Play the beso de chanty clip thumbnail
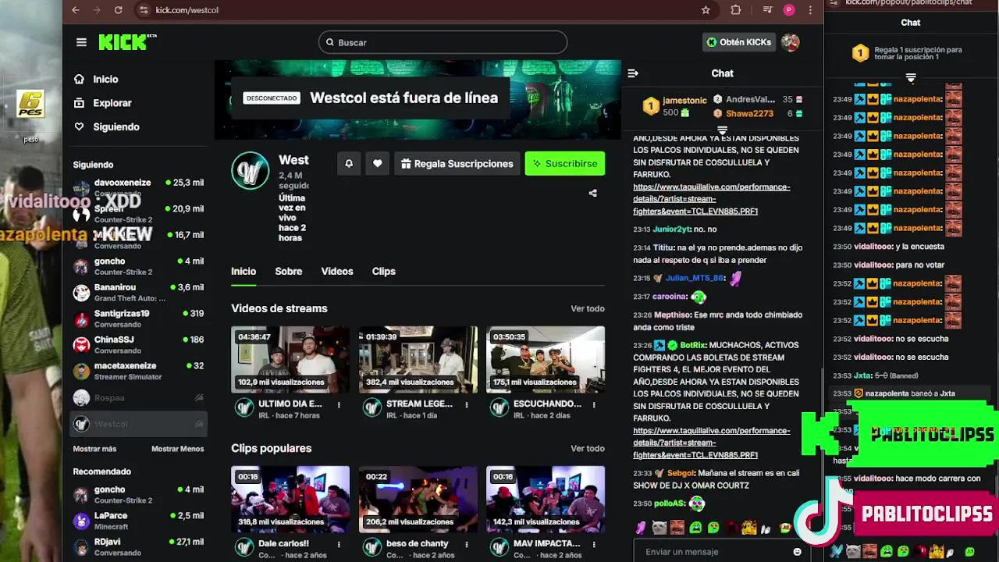The height and width of the screenshot is (562, 999). [418, 499]
